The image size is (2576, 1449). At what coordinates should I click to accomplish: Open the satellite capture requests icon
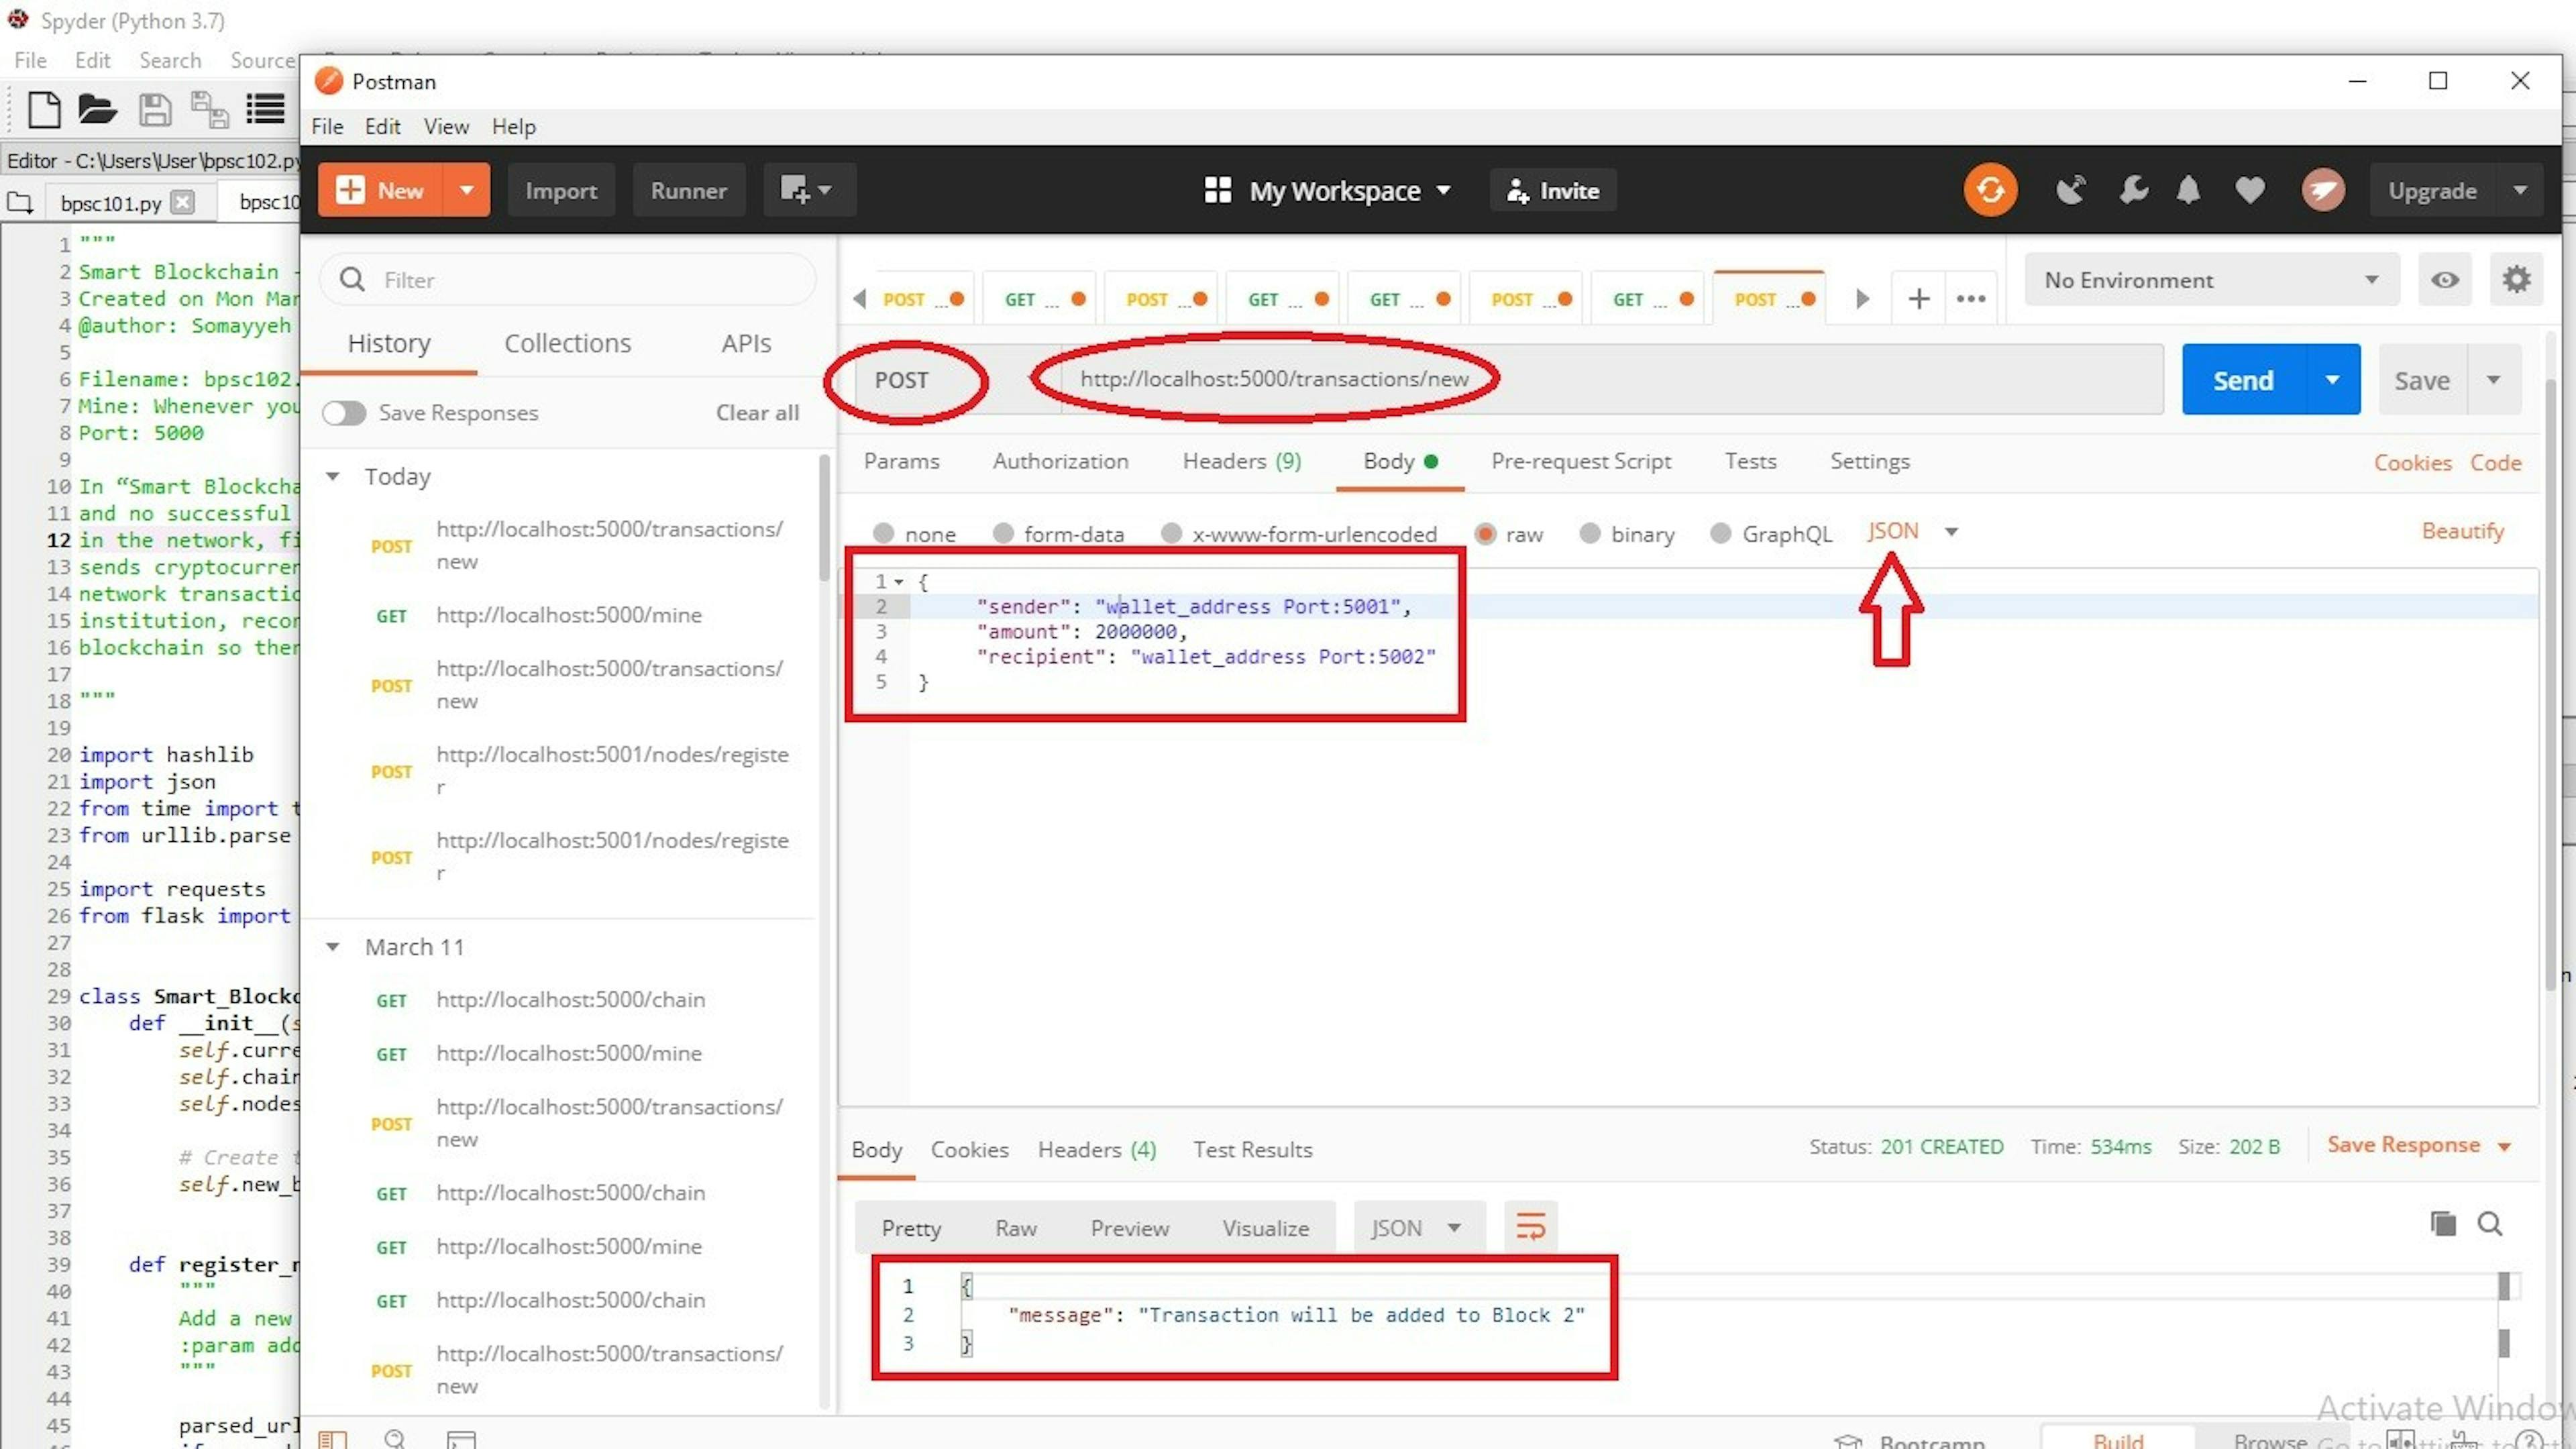coord(2071,190)
